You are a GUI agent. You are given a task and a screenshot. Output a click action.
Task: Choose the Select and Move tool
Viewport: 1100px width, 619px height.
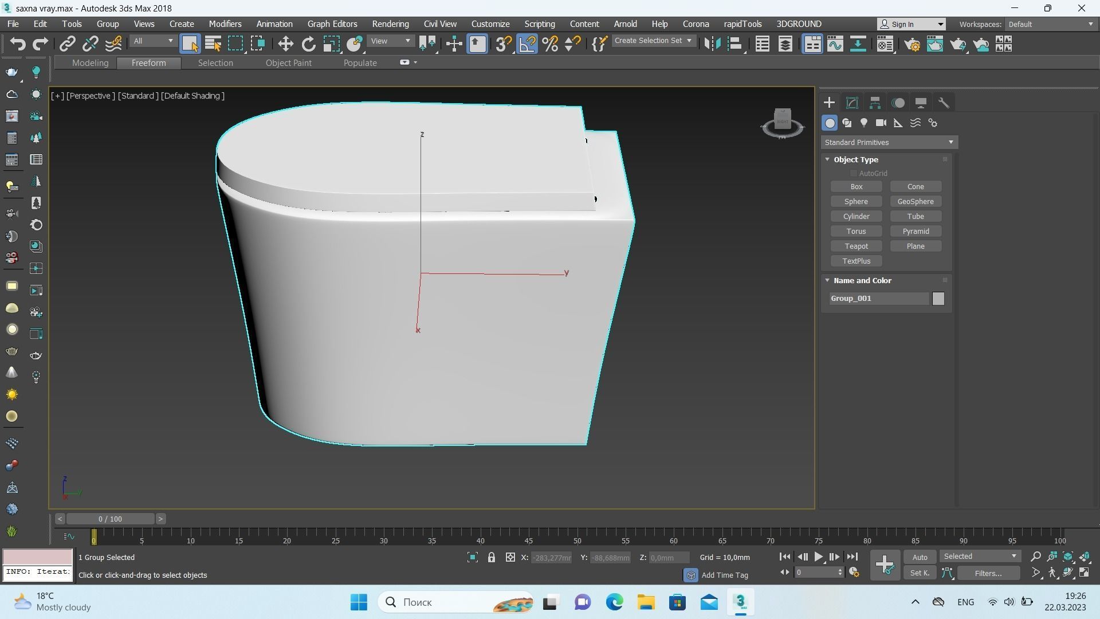click(285, 44)
